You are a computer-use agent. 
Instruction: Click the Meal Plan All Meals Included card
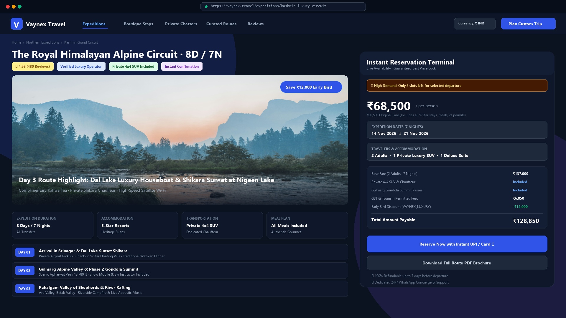point(307,225)
